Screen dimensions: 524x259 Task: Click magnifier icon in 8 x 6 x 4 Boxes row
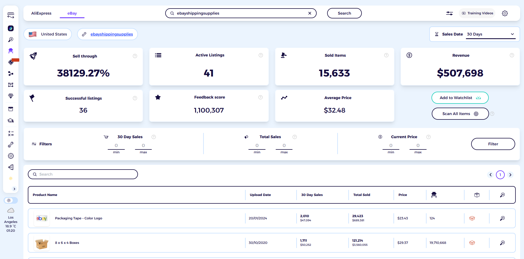[503, 243]
